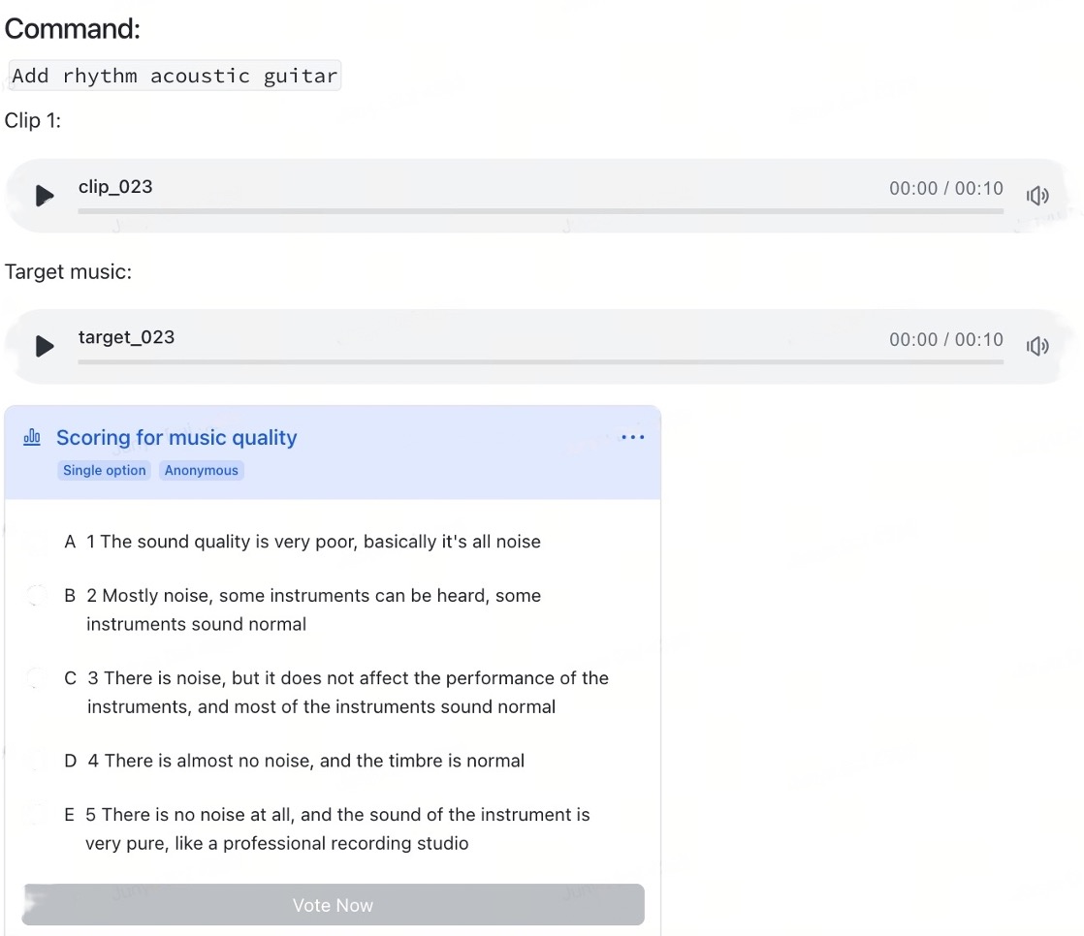Choose option C, noise doesn't affect performance
Image resolution: width=1084 pixels, height=936 pixels.
(x=37, y=678)
